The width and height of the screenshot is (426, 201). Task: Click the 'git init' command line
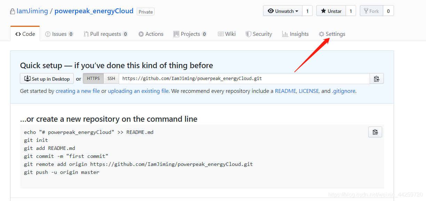(x=36, y=140)
